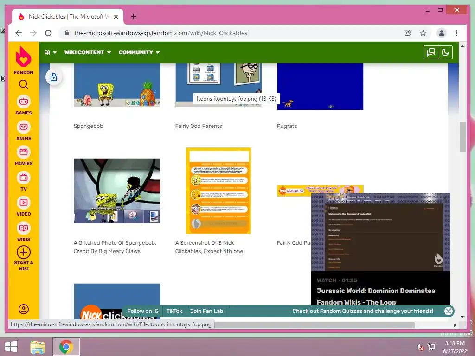Open the Movies section icon
This screenshot has height=356, width=475.
[x=24, y=152]
